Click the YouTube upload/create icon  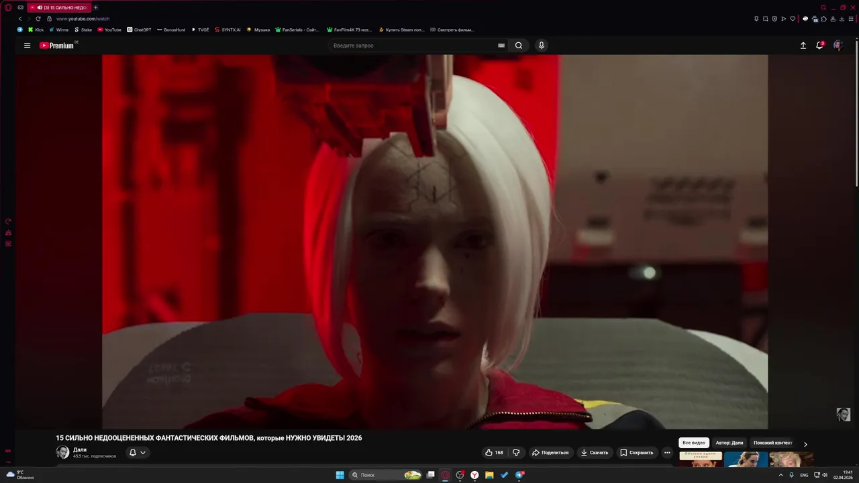(803, 46)
